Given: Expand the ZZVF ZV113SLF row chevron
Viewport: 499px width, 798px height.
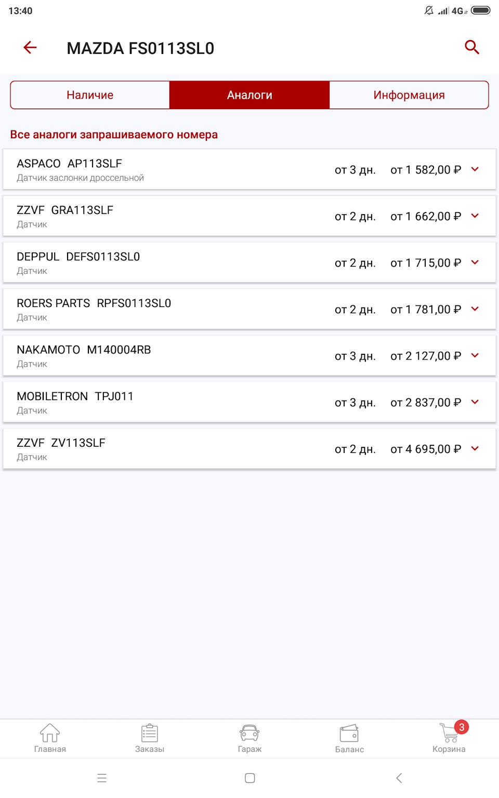Looking at the screenshot, I should [x=475, y=449].
